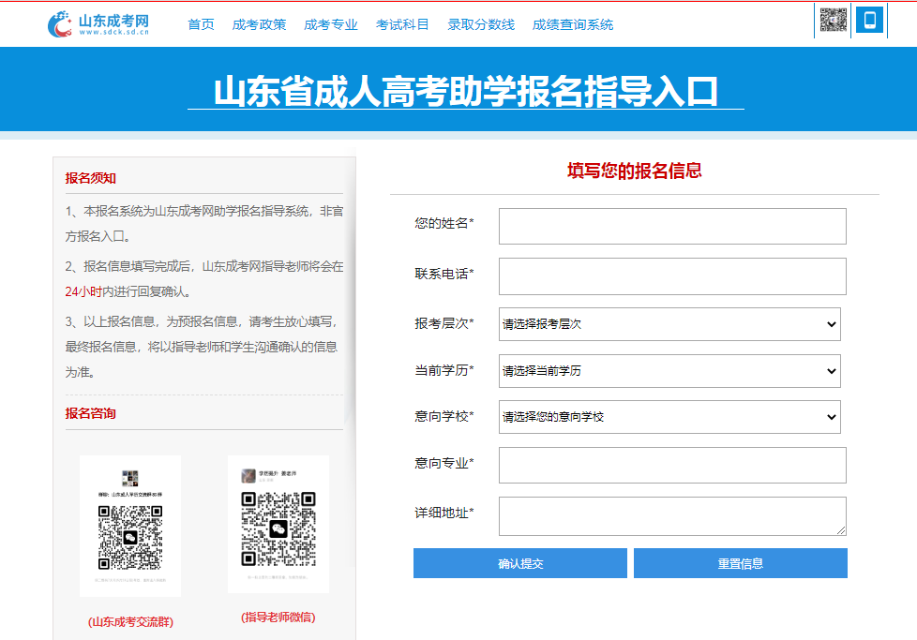Open the 成考政策 menu item
Image resolution: width=917 pixels, height=640 pixels.
(260, 24)
